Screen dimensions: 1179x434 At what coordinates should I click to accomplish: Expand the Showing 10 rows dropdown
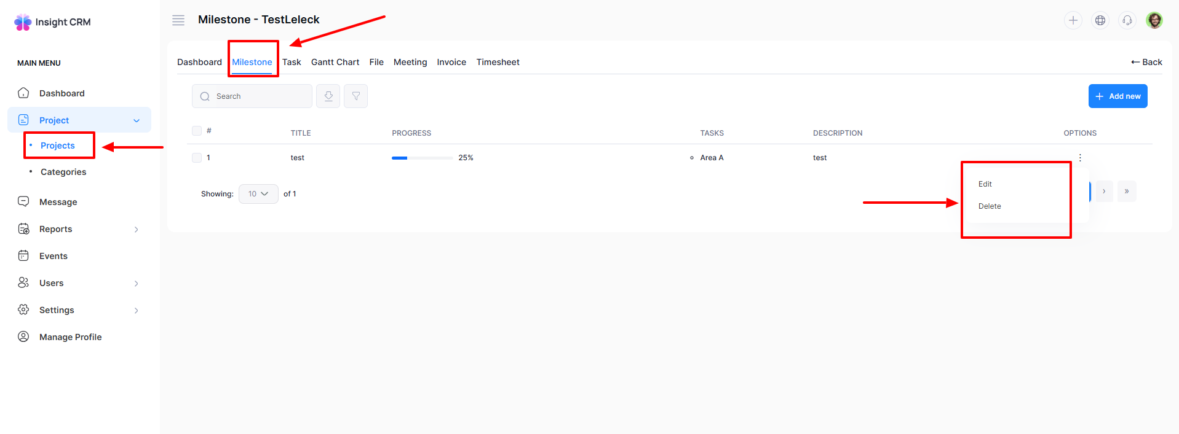(258, 194)
